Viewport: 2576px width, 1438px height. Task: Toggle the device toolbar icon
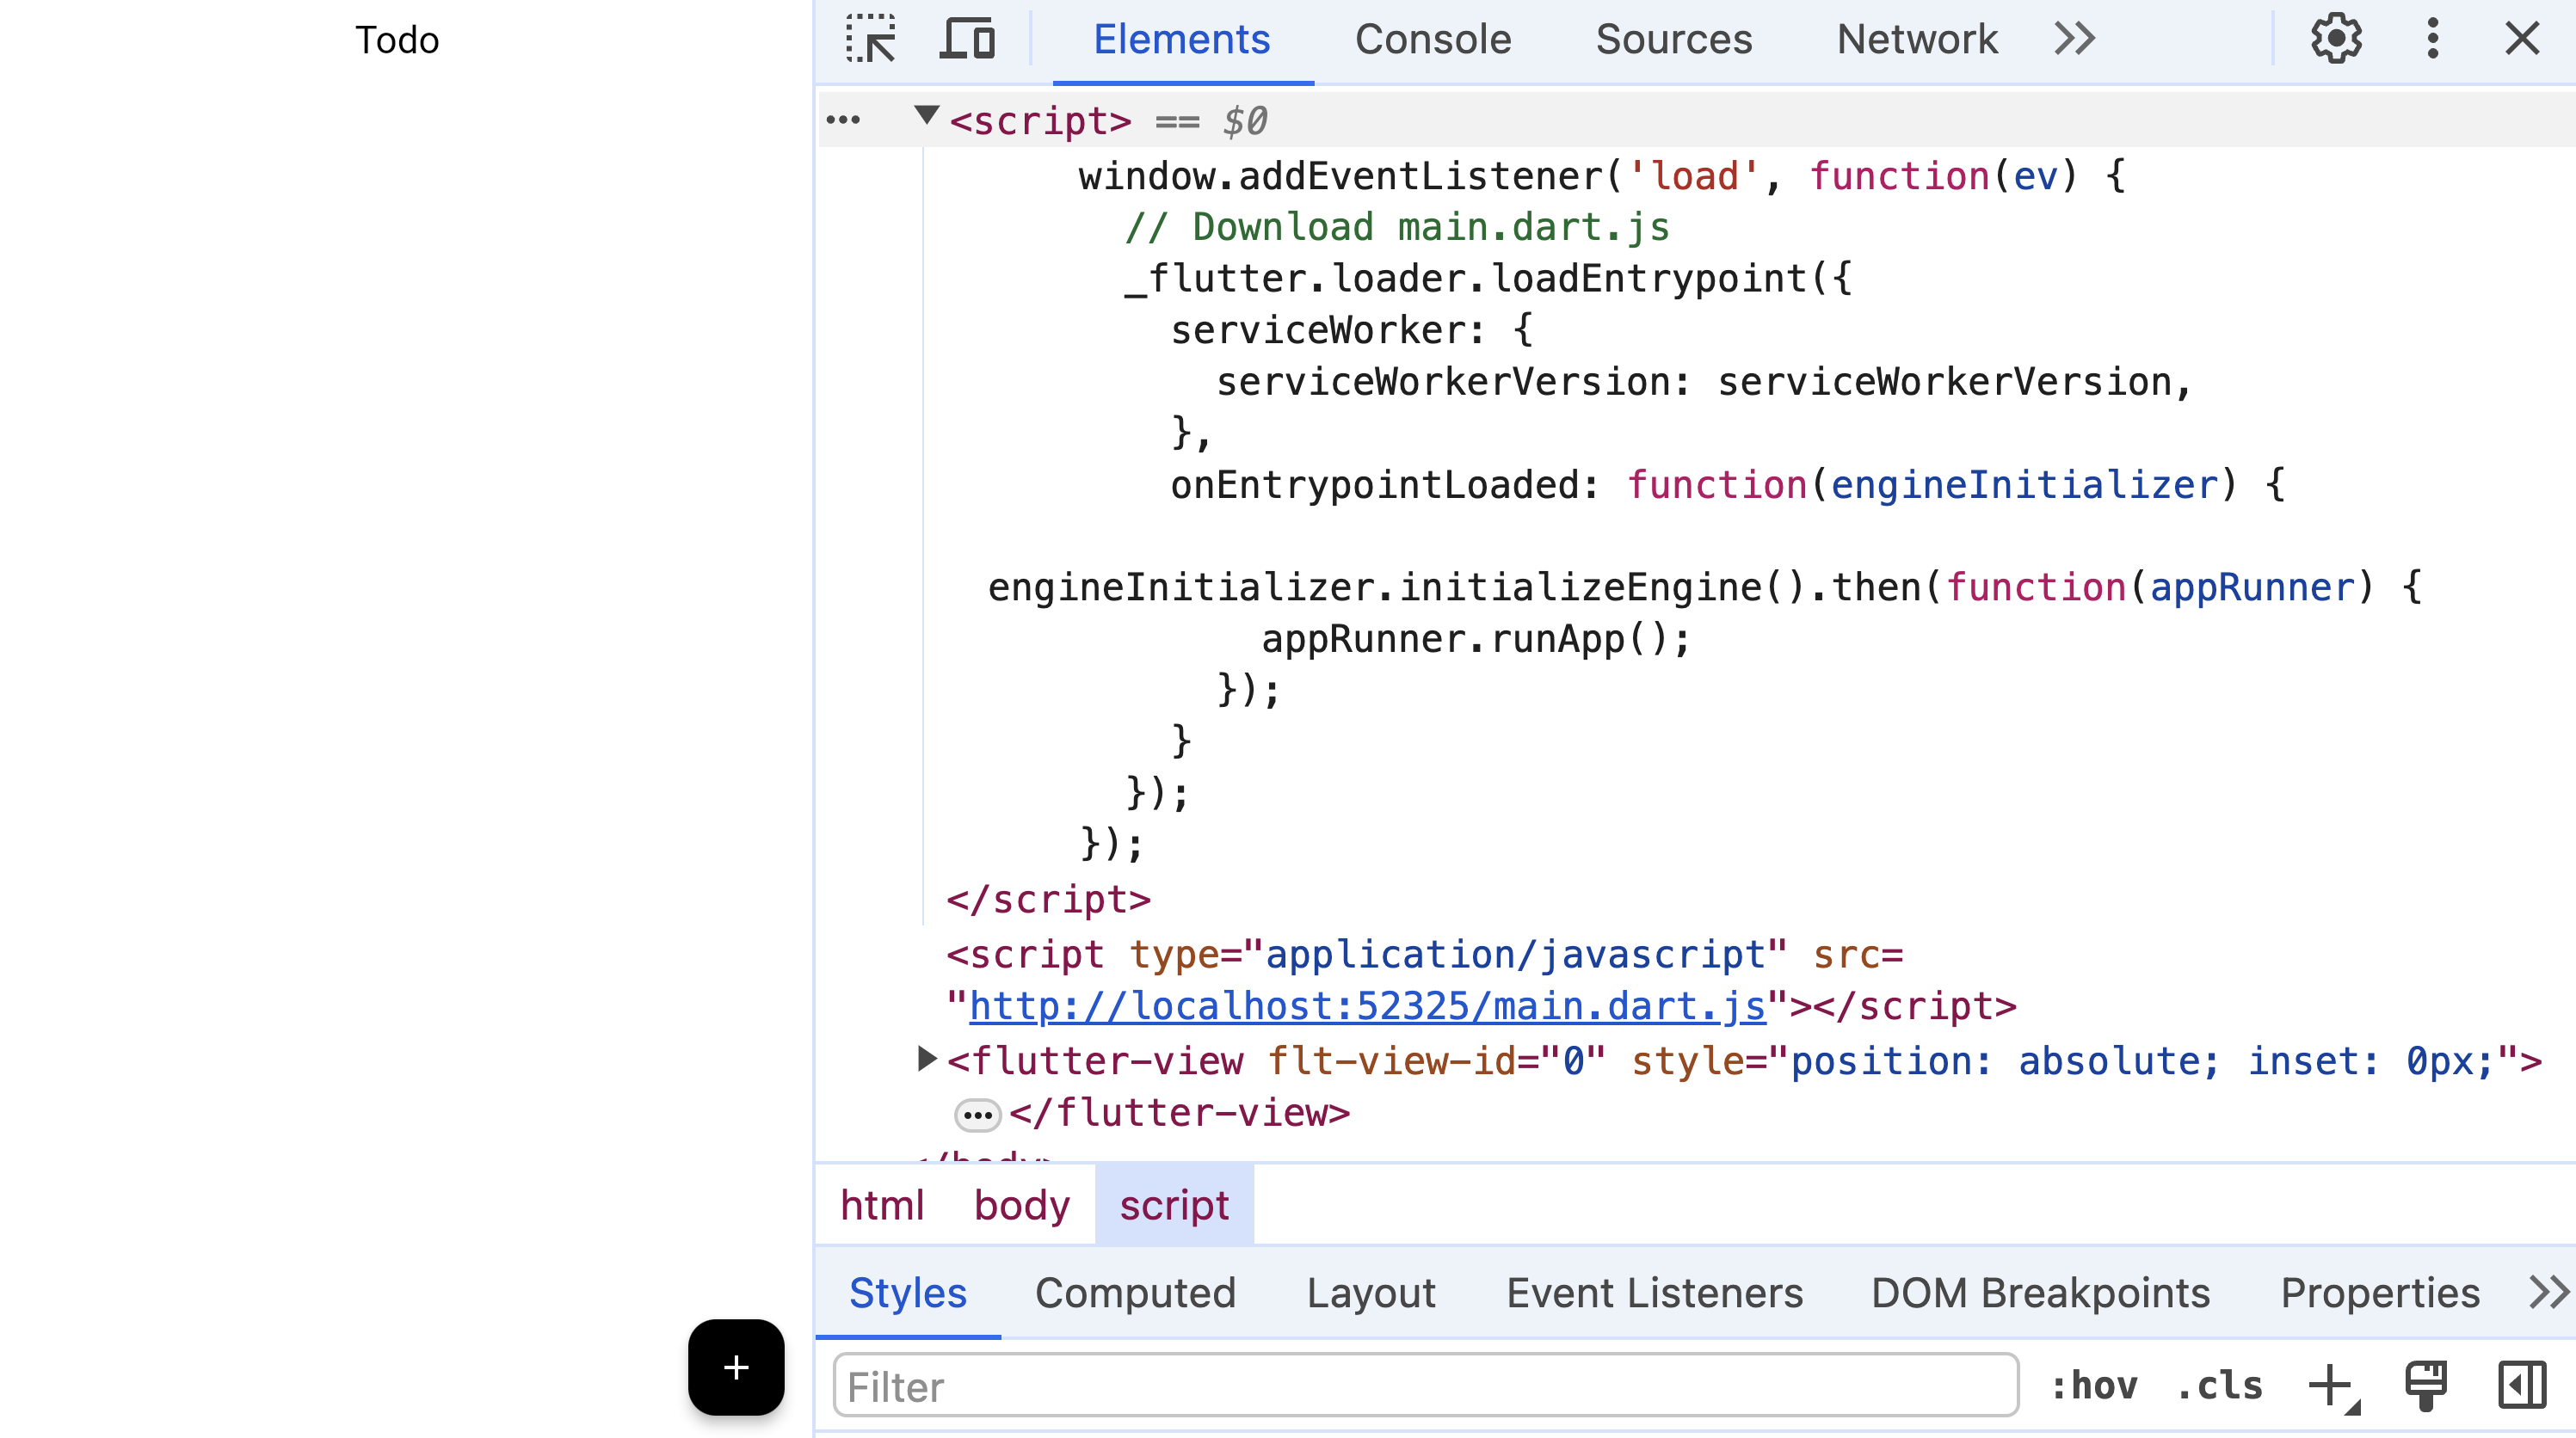[x=965, y=39]
